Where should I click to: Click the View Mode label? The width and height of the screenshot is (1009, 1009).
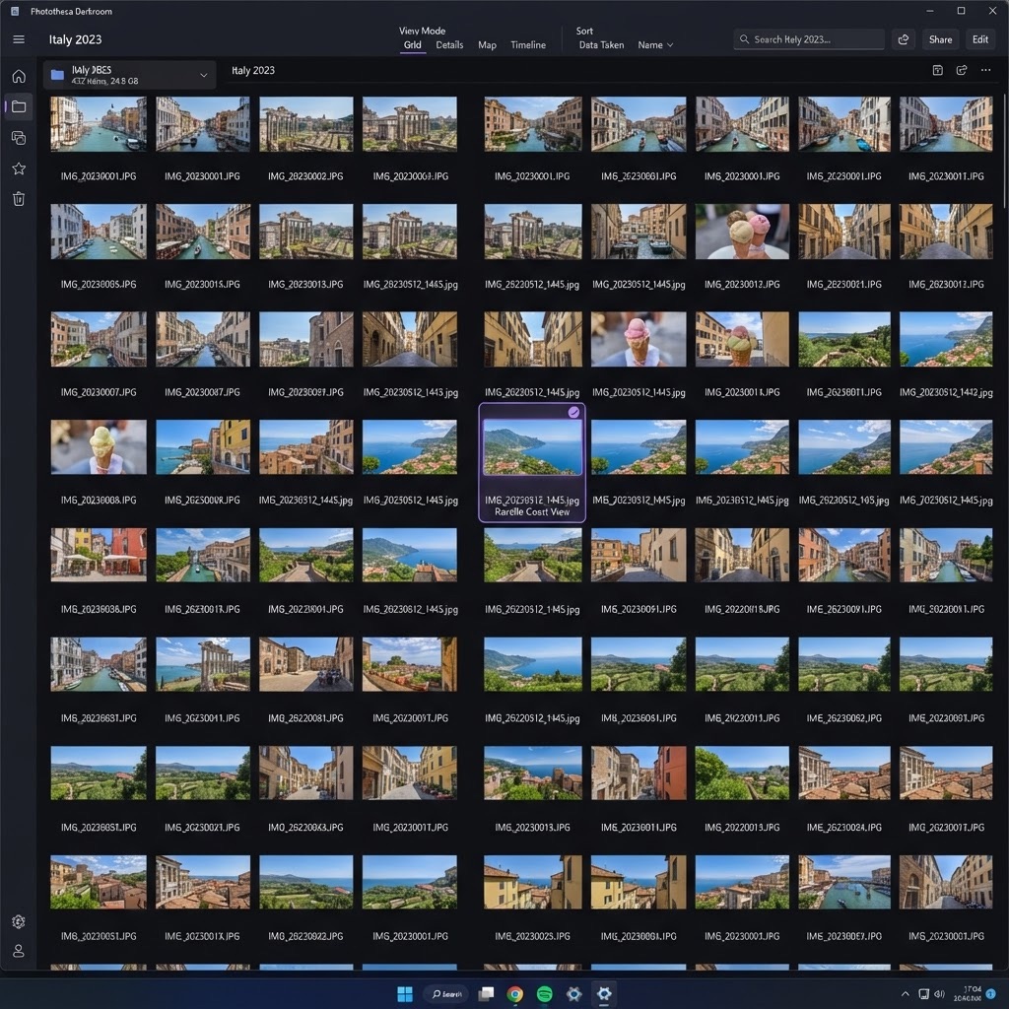(422, 31)
